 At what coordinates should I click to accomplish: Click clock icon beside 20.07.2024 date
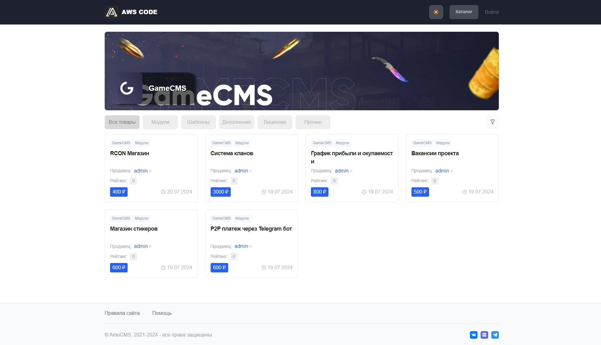tap(163, 192)
